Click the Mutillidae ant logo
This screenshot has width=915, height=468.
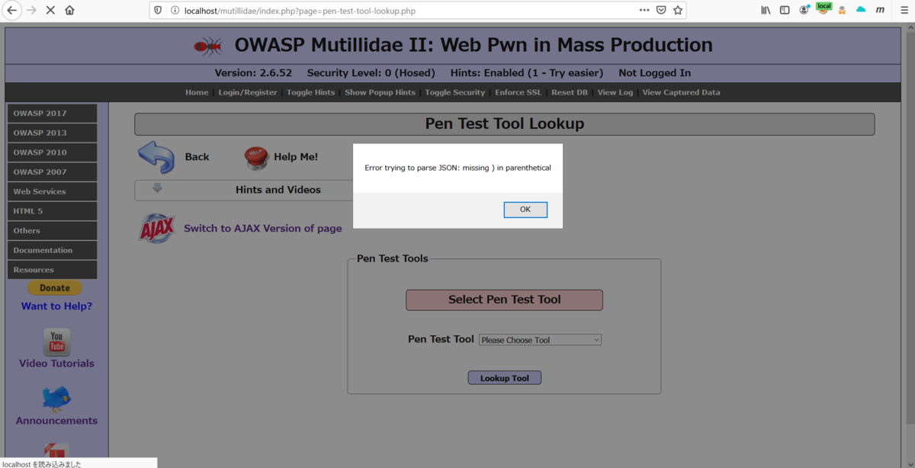pyautogui.click(x=207, y=46)
